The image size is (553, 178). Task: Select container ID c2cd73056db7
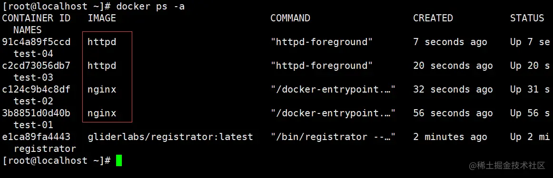tap(36, 66)
